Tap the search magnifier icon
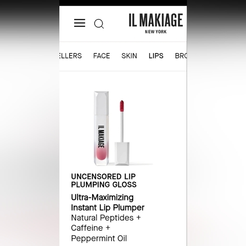 tap(99, 24)
